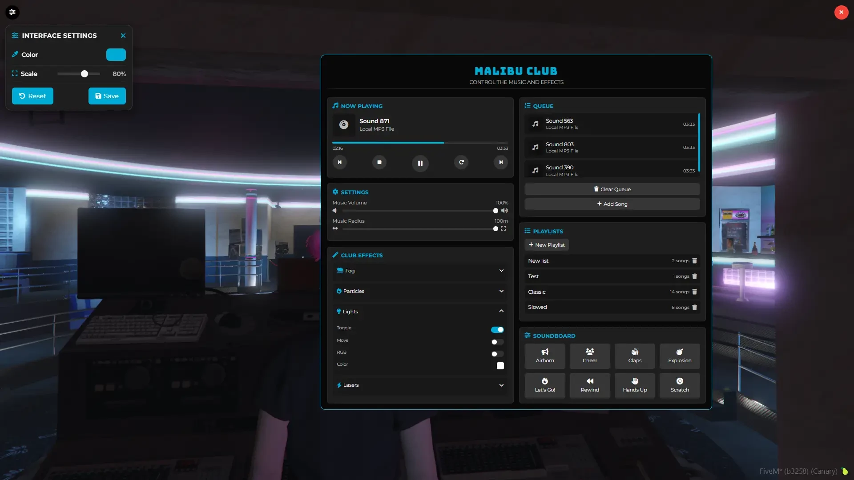Viewport: 854px width, 480px height.
Task: Enable the Lights RGB switch
Action: pos(497,354)
